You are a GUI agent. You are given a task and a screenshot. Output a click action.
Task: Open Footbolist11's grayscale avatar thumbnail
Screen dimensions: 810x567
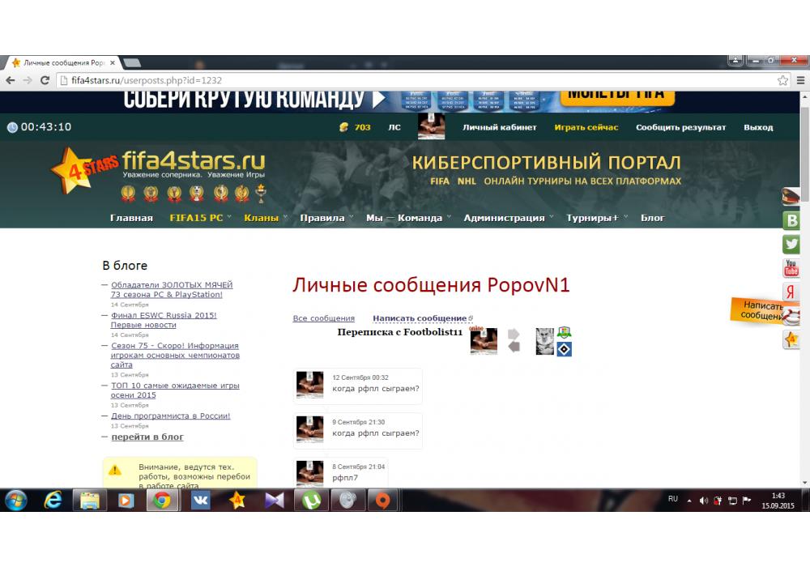(x=544, y=341)
